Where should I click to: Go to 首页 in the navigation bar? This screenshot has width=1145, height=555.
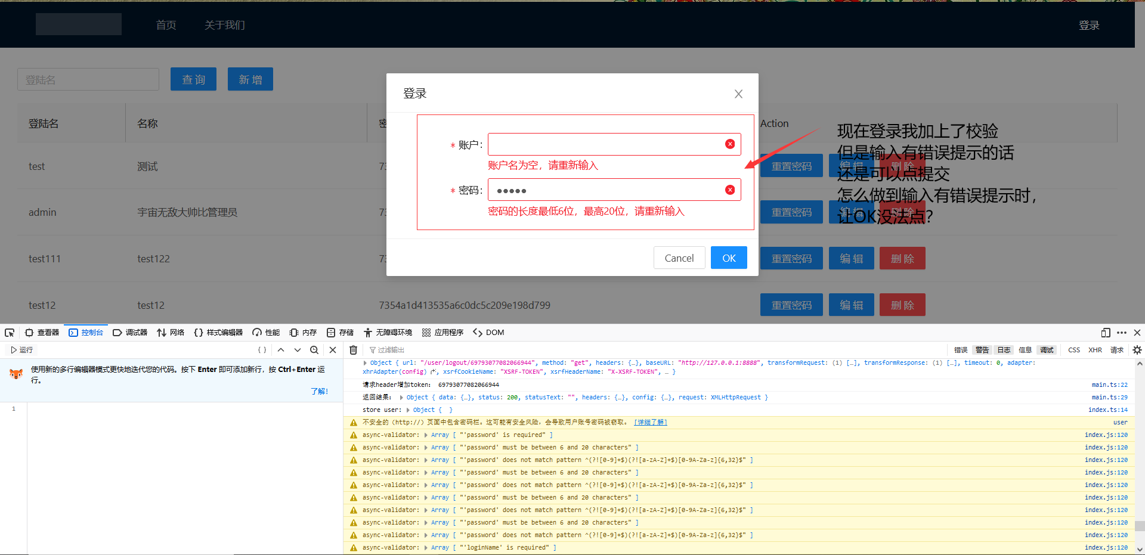click(166, 25)
